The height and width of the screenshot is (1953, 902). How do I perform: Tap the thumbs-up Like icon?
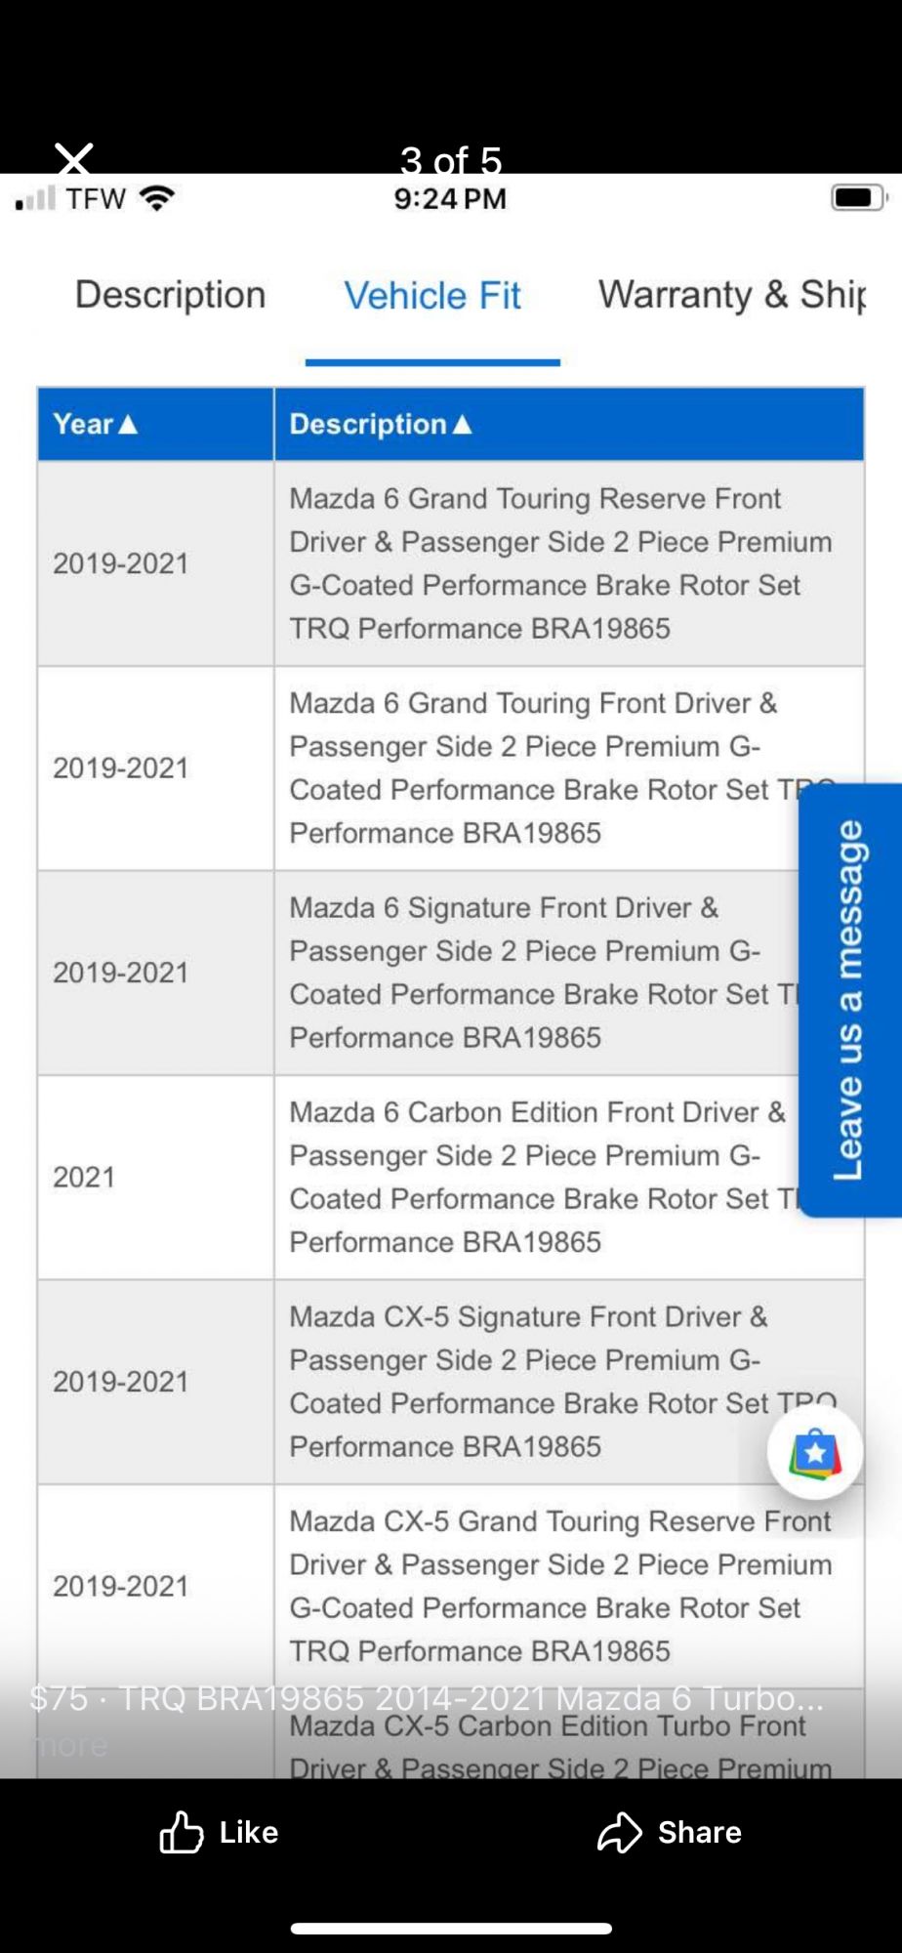(182, 1832)
